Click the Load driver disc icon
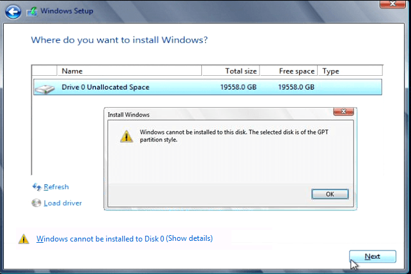Screen dimensions: 411x274 pos(36,203)
